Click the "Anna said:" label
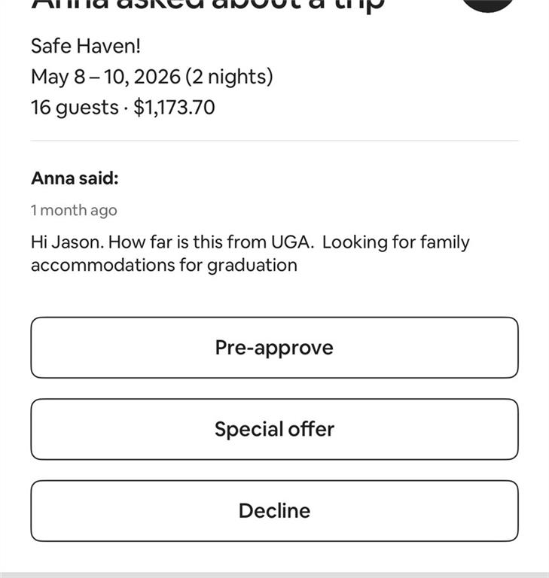The height and width of the screenshot is (578, 549). tap(75, 178)
